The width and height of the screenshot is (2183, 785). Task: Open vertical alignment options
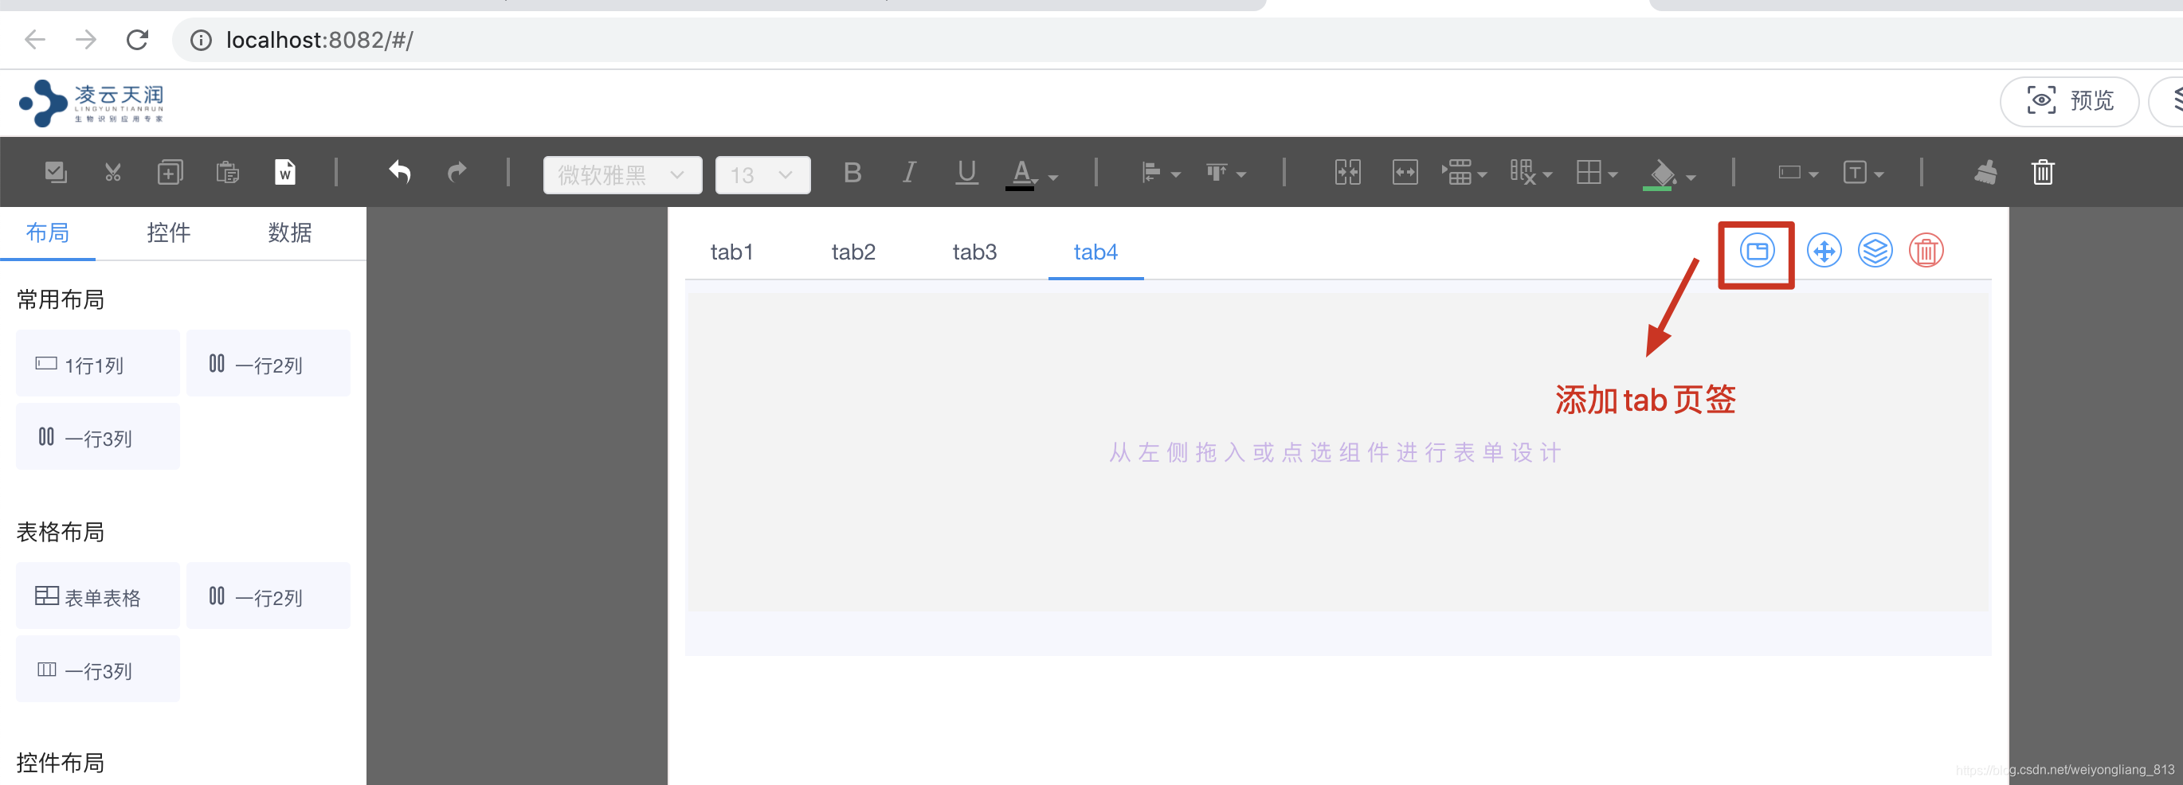pyautogui.click(x=1225, y=174)
